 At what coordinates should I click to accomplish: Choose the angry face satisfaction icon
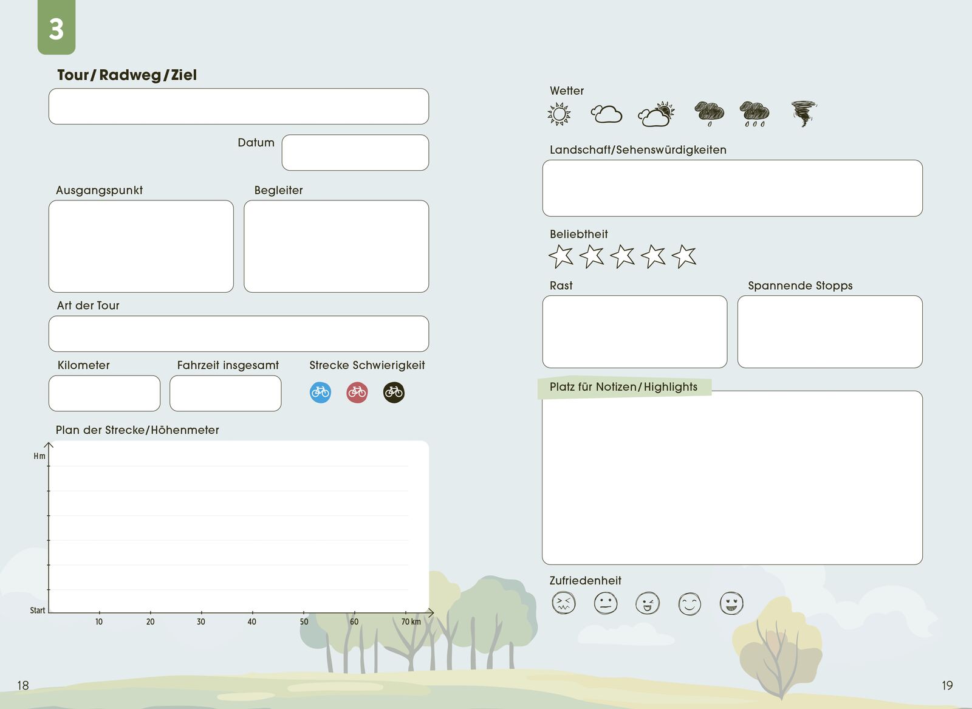[x=563, y=603]
